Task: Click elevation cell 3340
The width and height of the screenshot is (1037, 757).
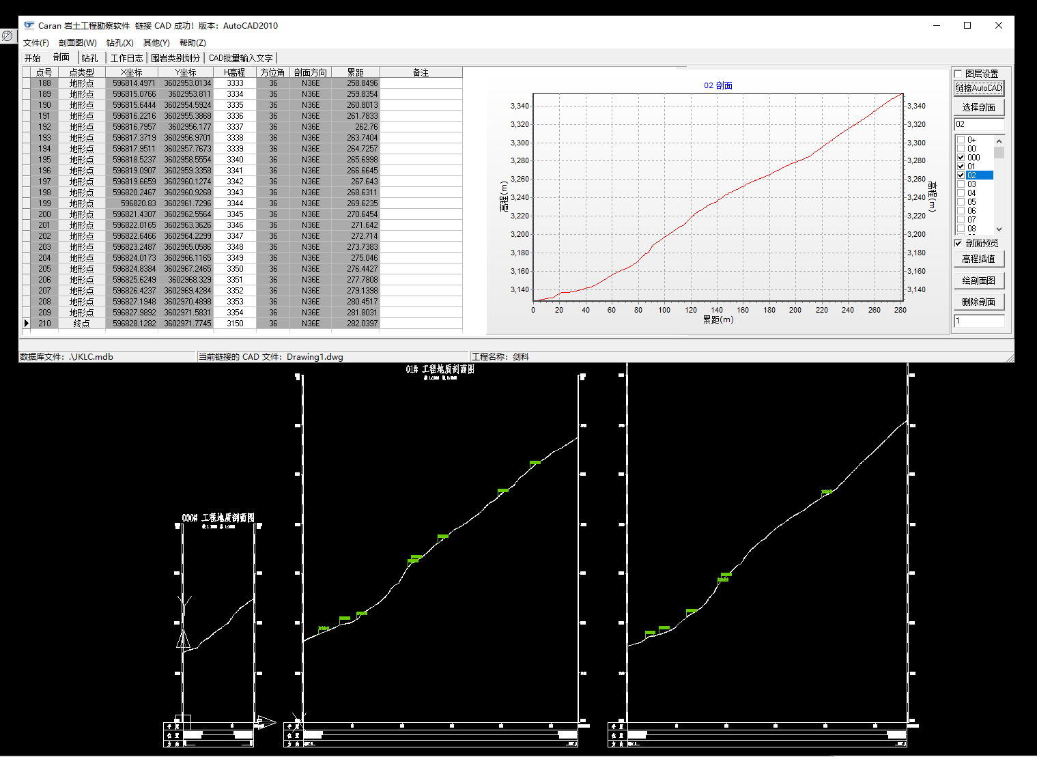Action: (235, 160)
